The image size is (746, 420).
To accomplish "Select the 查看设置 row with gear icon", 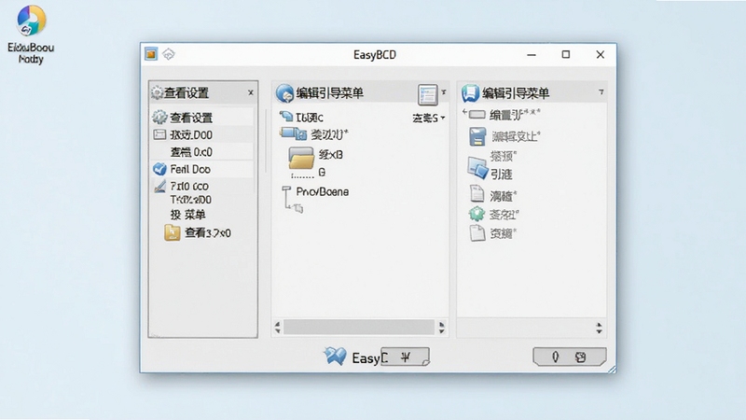I will (x=202, y=118).
